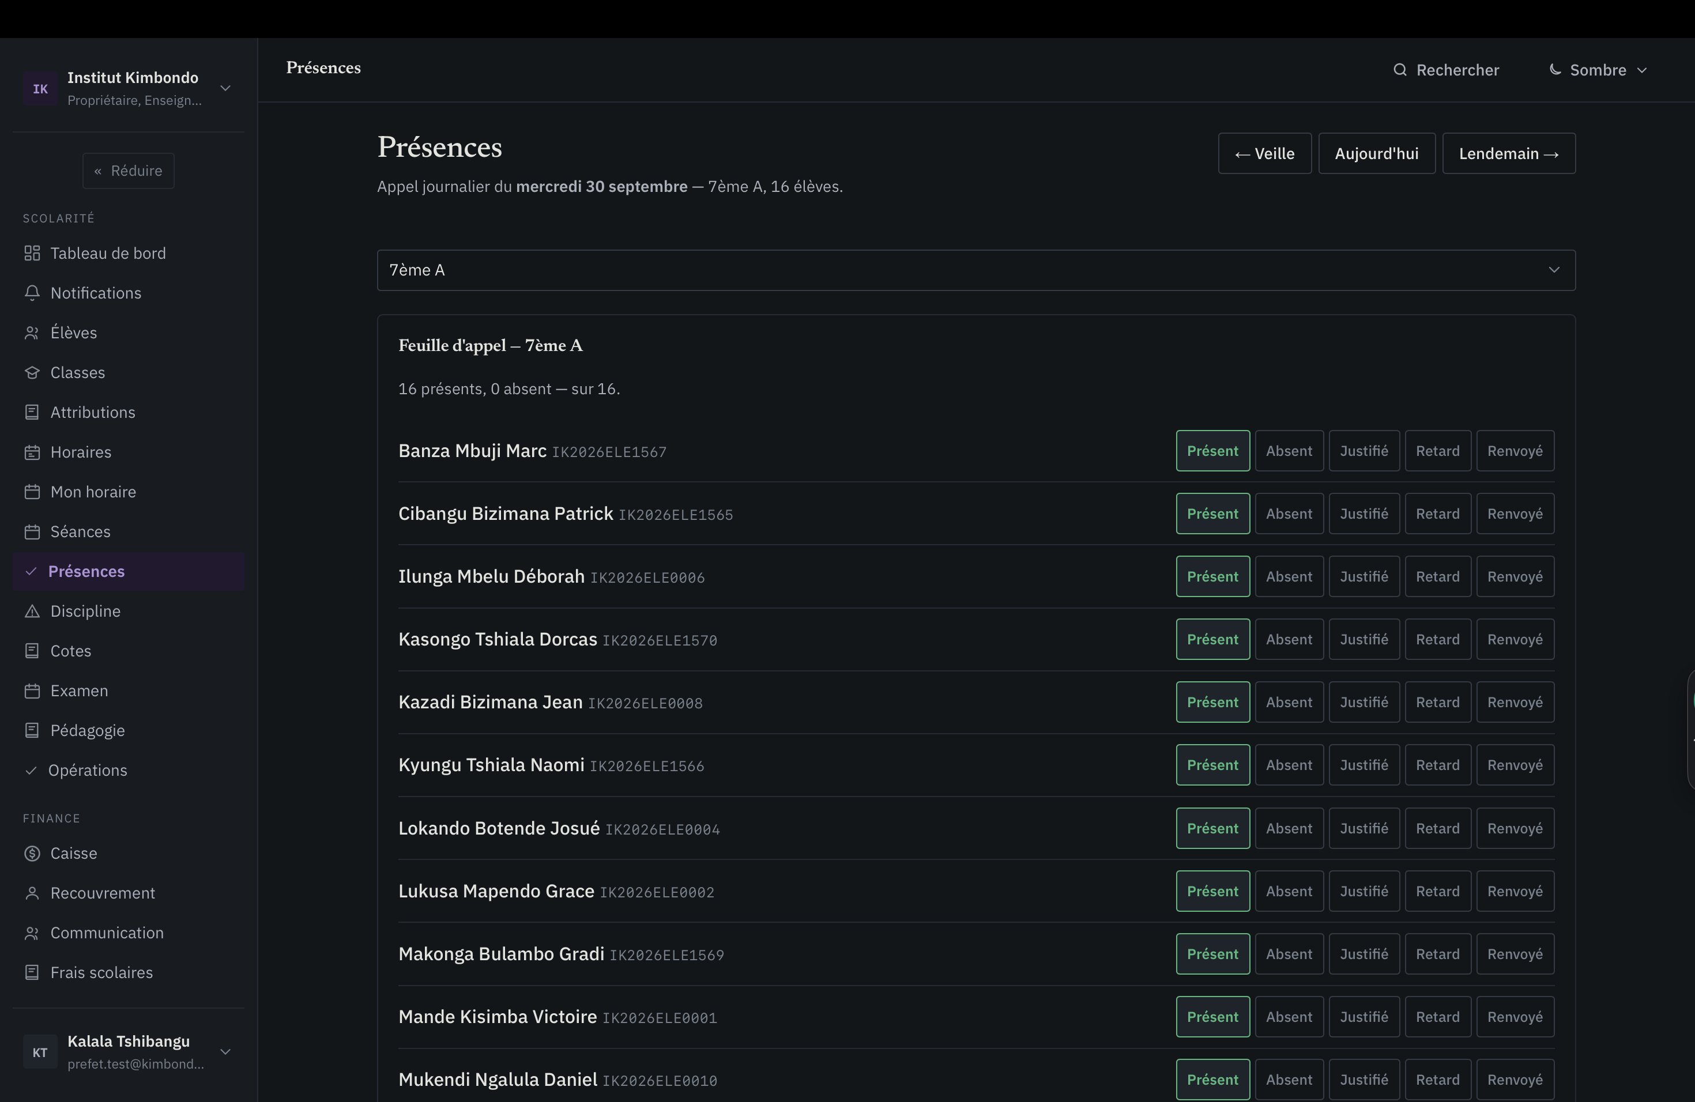The width and height of the screenshot is (1695, 1102).
Task: Click the Tableau de bord grid icon
Action: [x=32, y=254]
